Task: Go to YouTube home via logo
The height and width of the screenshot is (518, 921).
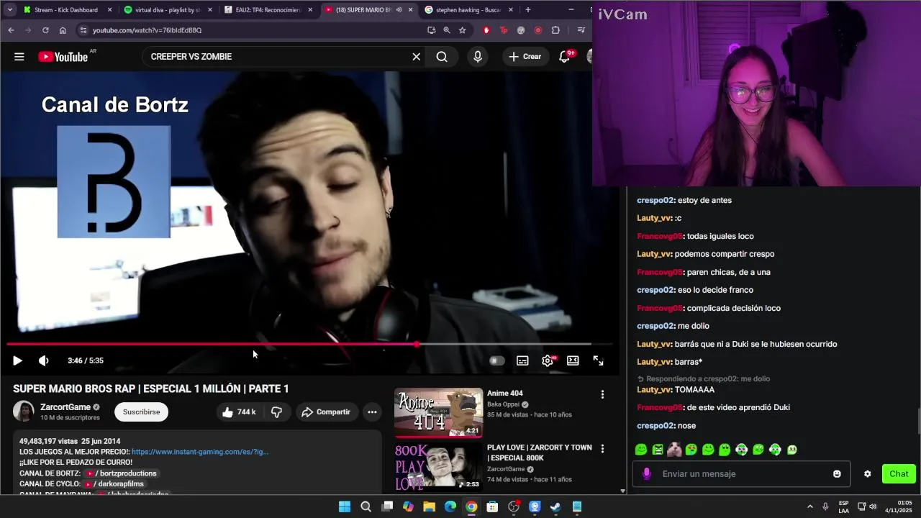Action: [x=63, y=57]
